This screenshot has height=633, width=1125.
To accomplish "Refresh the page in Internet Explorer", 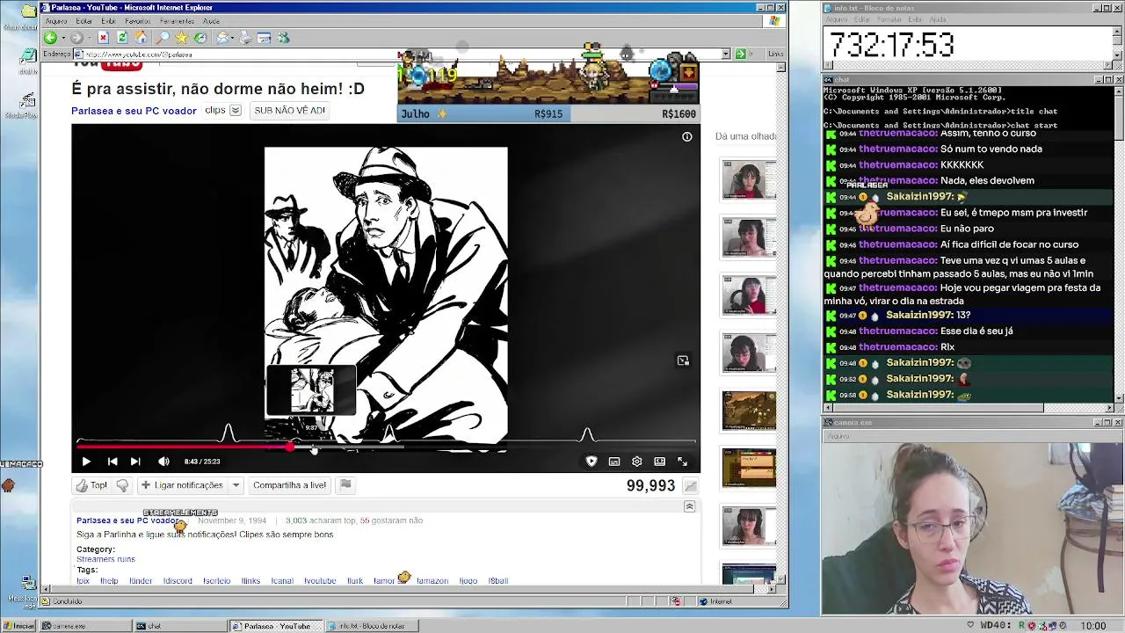I will pos(122,38).
